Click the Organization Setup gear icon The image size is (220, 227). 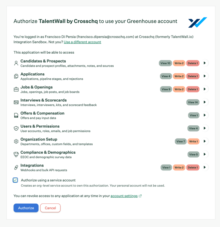point(16,141)
